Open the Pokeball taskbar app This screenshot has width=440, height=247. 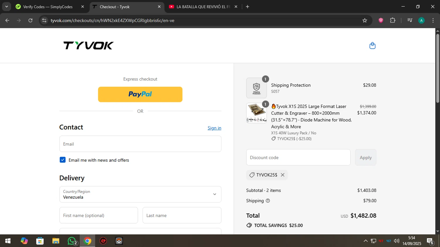(119, 241)
